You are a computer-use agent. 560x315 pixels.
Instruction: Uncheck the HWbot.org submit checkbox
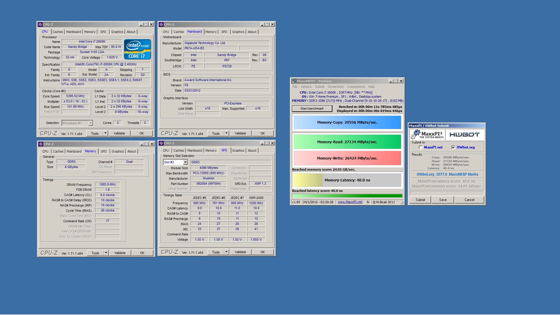click(x=453, y=148)
